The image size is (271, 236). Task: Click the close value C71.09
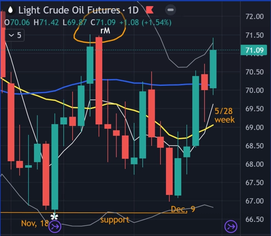pos(103,23)
